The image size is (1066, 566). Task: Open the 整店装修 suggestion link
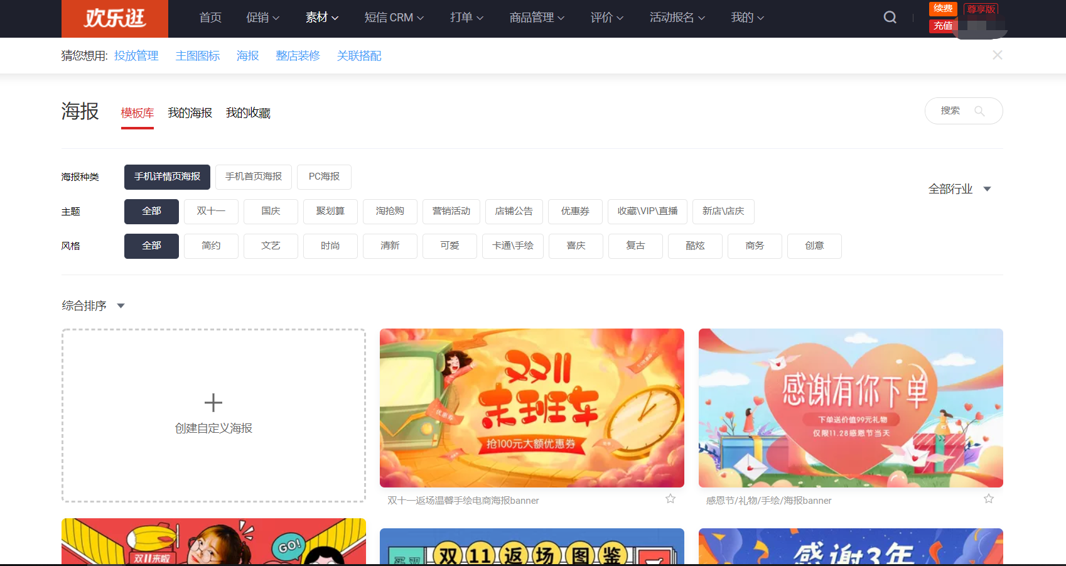[x=298, y=56]
